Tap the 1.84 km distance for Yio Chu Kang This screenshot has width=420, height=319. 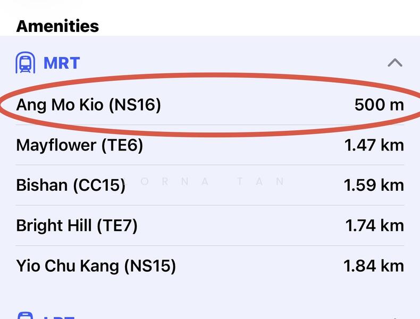pyautogui.click(x=374, y=265)
